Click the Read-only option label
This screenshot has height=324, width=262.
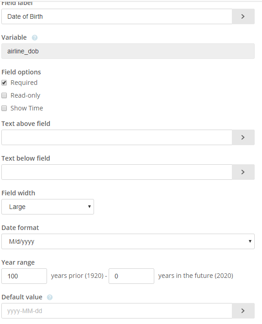pos(26,95)
